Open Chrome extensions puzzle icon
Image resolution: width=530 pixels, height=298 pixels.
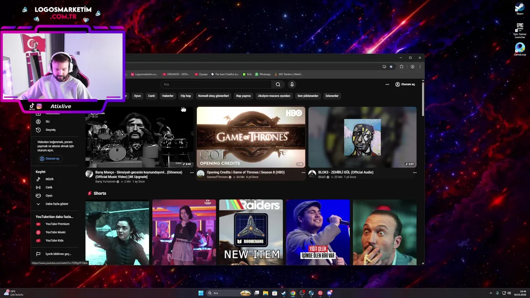coord(402,67)
